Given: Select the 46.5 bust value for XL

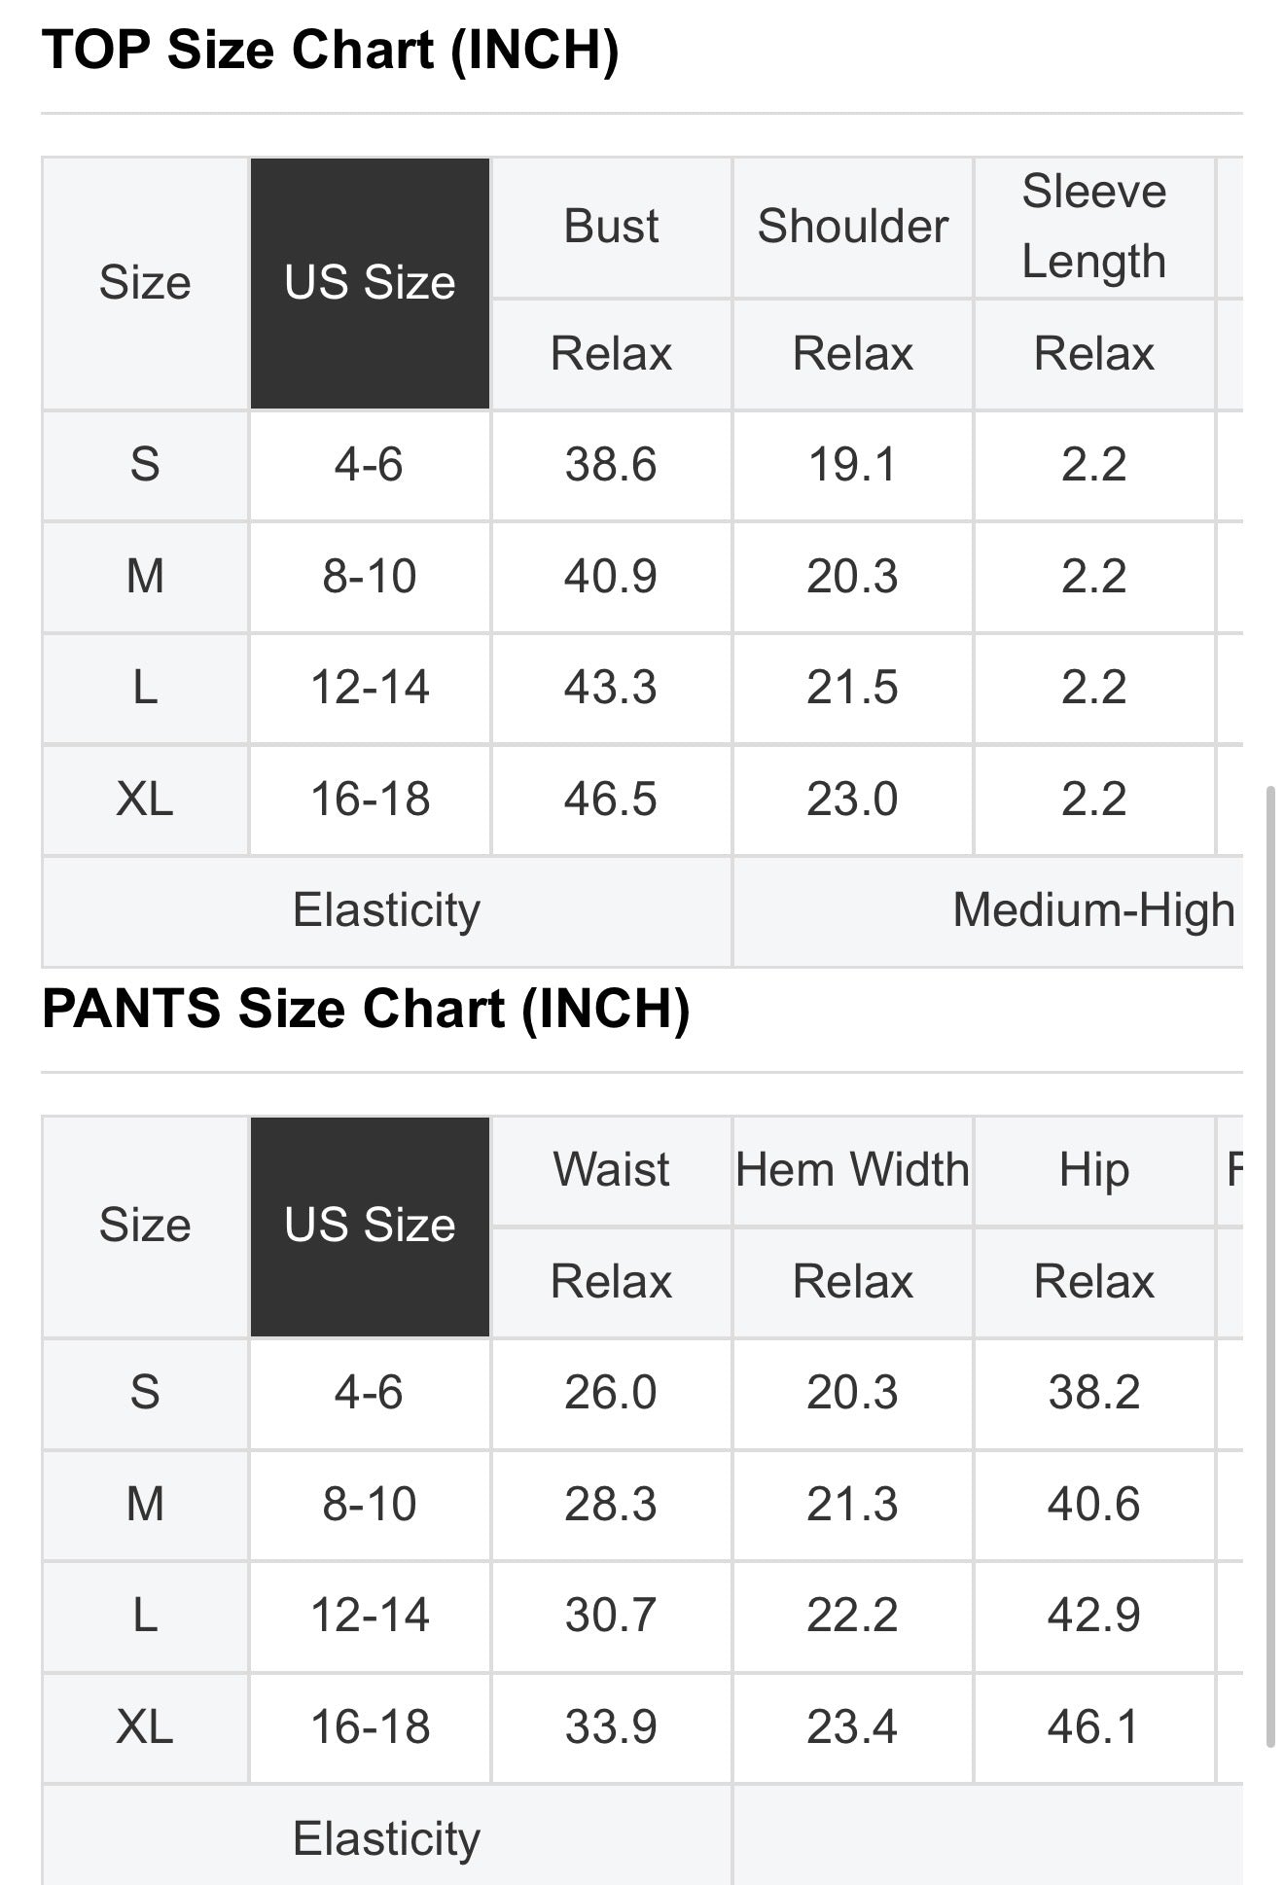Looking at the screenshot, I should [x=611, y=800].
